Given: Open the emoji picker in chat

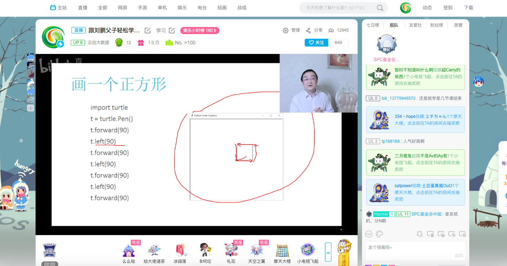Looking at the screenshot, I should click(x=369, y=234).
